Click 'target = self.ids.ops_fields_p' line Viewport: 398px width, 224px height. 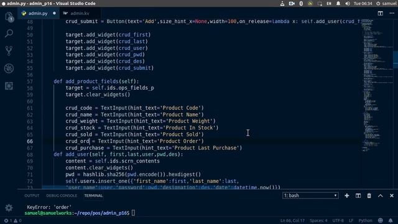point(109,88)
